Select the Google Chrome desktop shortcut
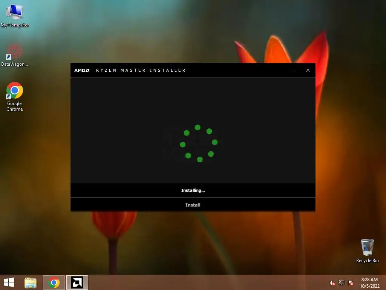Viewport: 386px width, 290px height. [15, 96]
